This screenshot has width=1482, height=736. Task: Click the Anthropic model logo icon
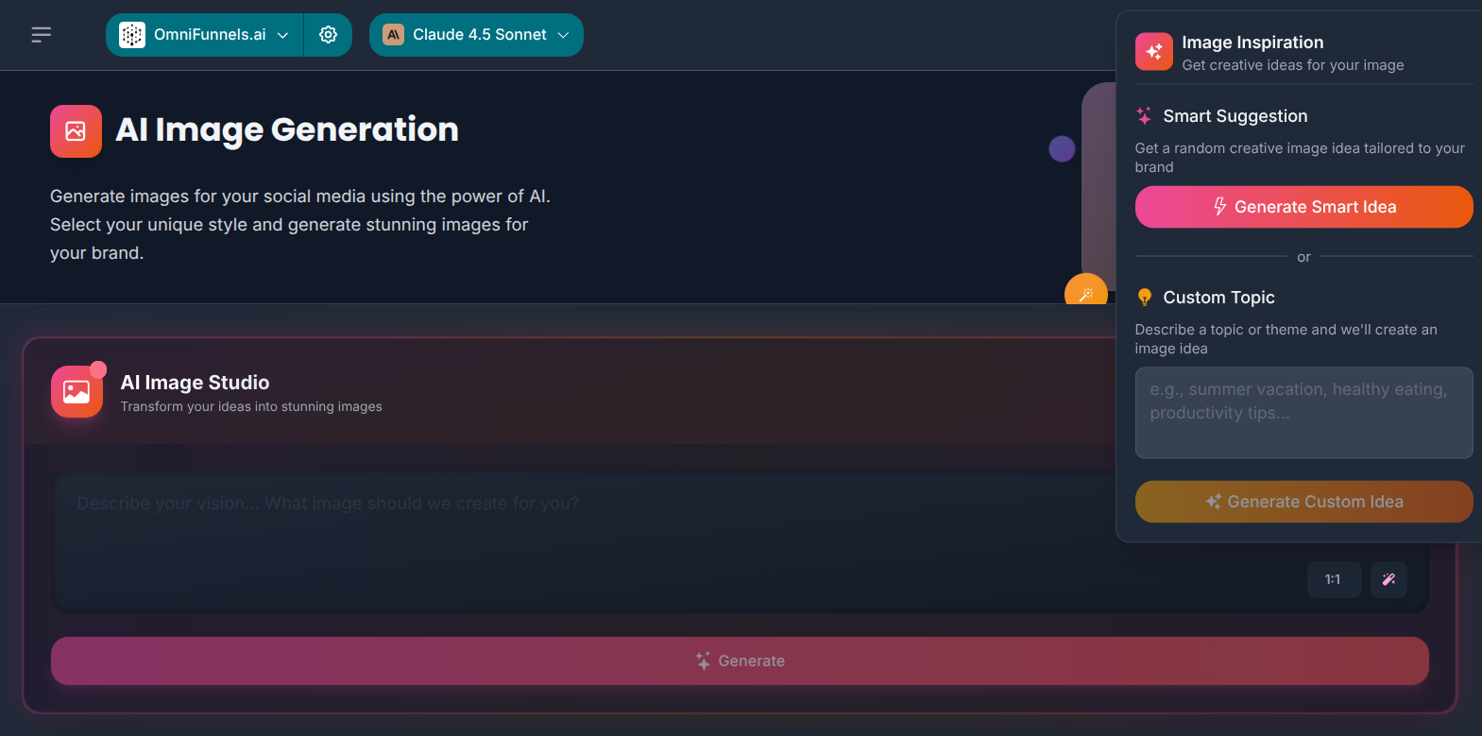click(x=394, y=35)
